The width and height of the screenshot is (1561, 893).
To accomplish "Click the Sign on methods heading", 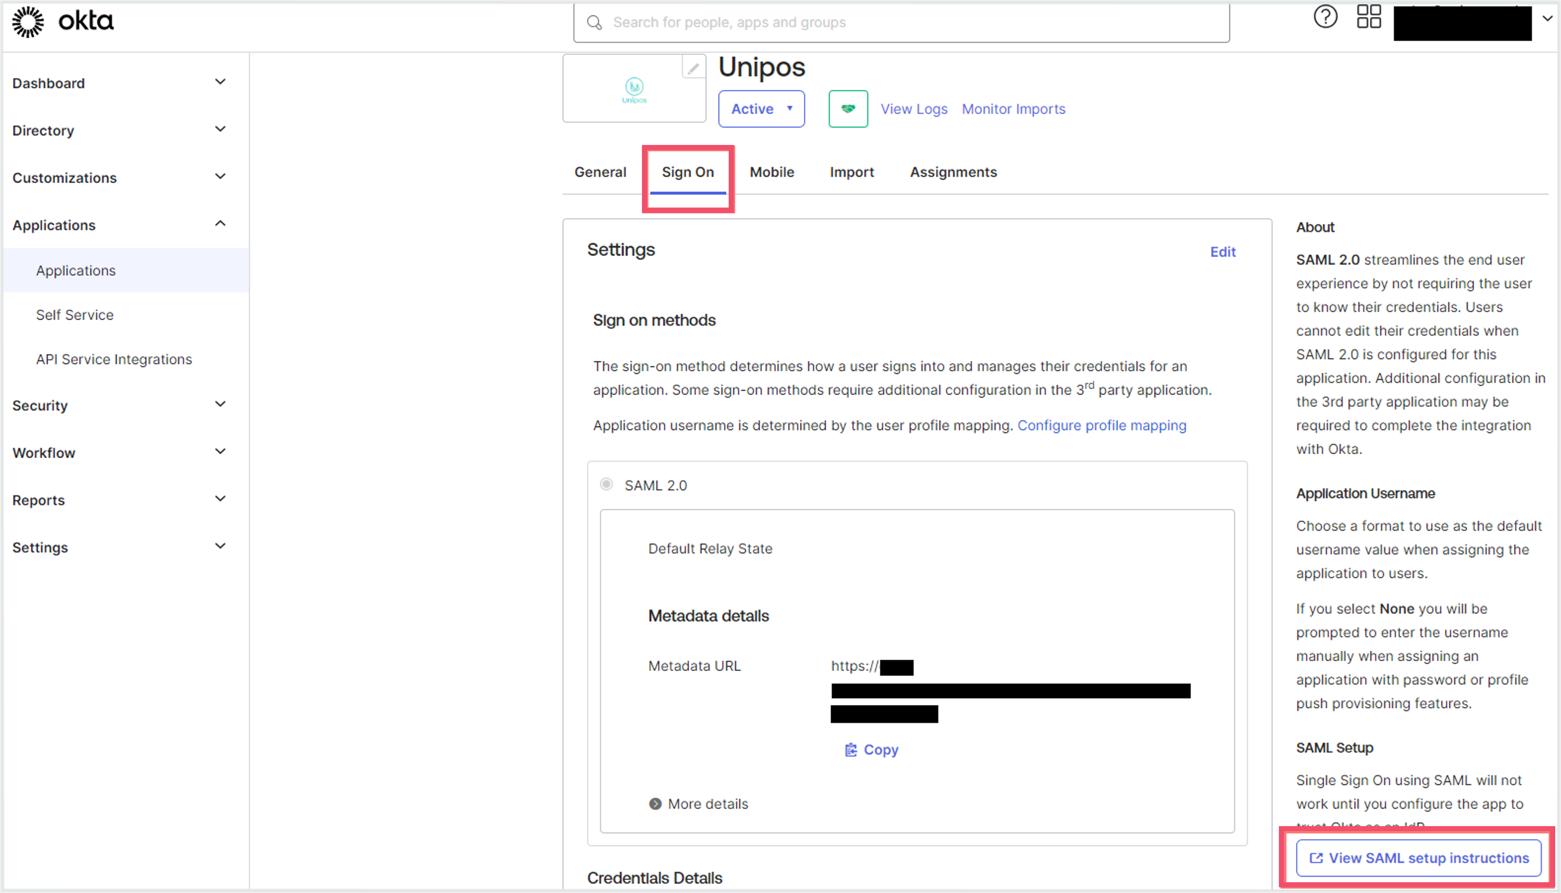I will click(654, 320).
